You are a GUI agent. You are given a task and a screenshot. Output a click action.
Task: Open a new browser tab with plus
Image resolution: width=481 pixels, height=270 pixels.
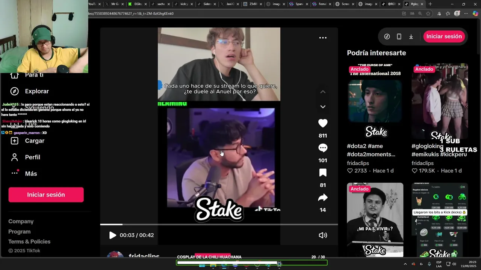coord(430,4)
